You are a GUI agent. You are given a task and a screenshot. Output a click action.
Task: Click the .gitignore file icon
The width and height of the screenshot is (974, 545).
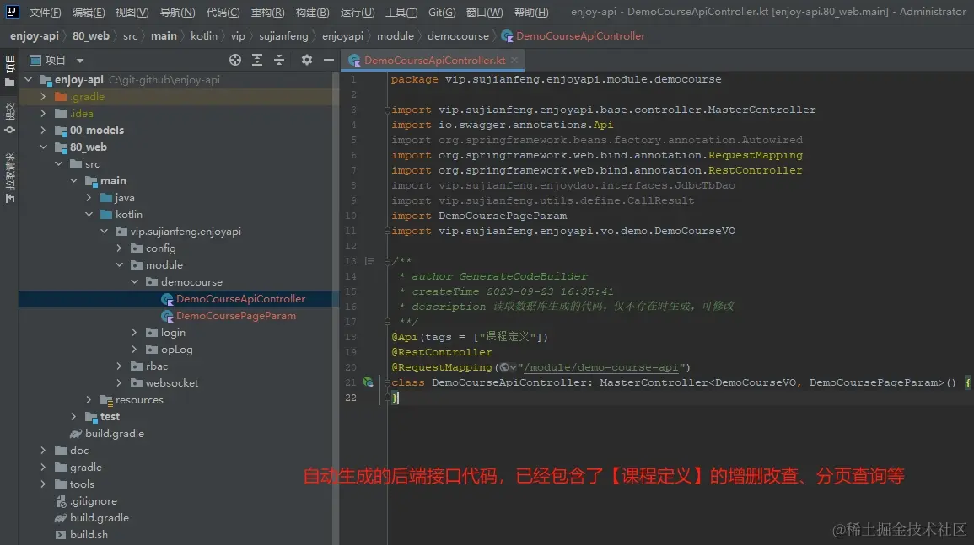(x=61, y=501)
